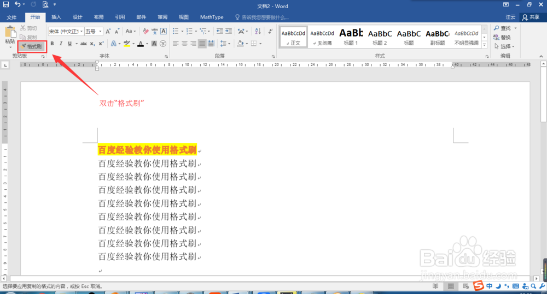The image size is (547, 294).
Task: Click the Print Preview icon in title bar
Action: coord(45,4)
